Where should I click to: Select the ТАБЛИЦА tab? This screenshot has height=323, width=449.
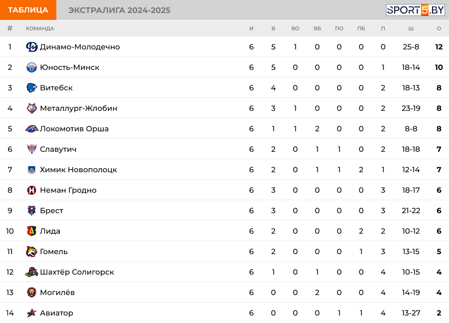[x=28, y=10]
